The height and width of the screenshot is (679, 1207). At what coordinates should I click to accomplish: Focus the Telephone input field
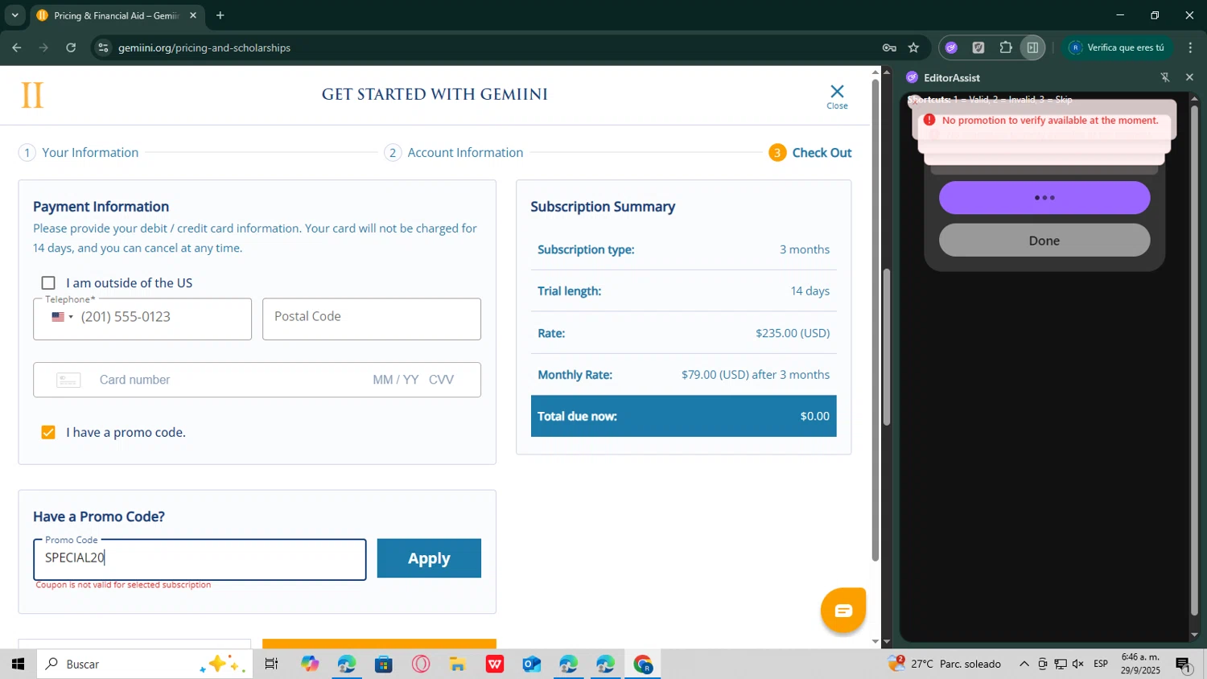point(142,319)
